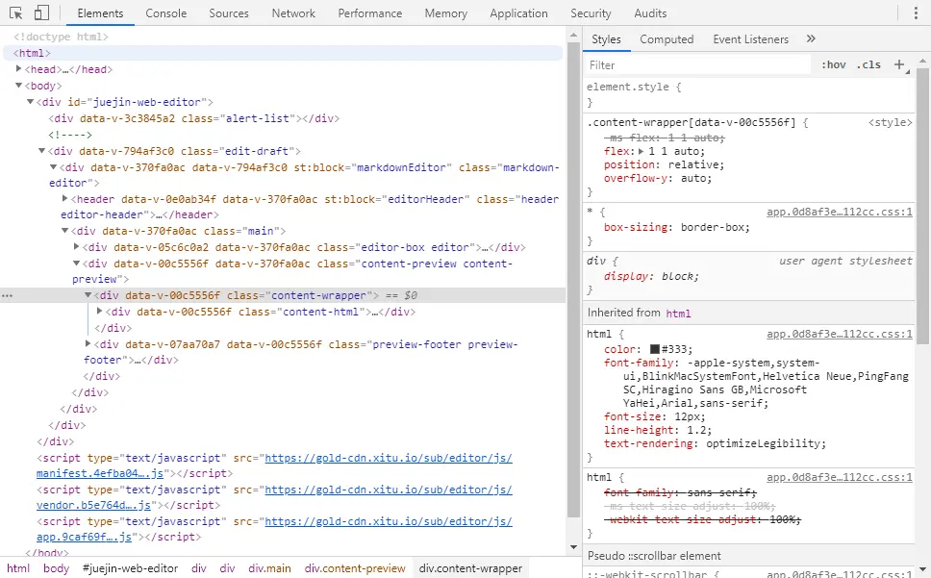Open the app.css link above the color: #333 rule
This screenshot has height=578, width=931.
click(839, 334)
